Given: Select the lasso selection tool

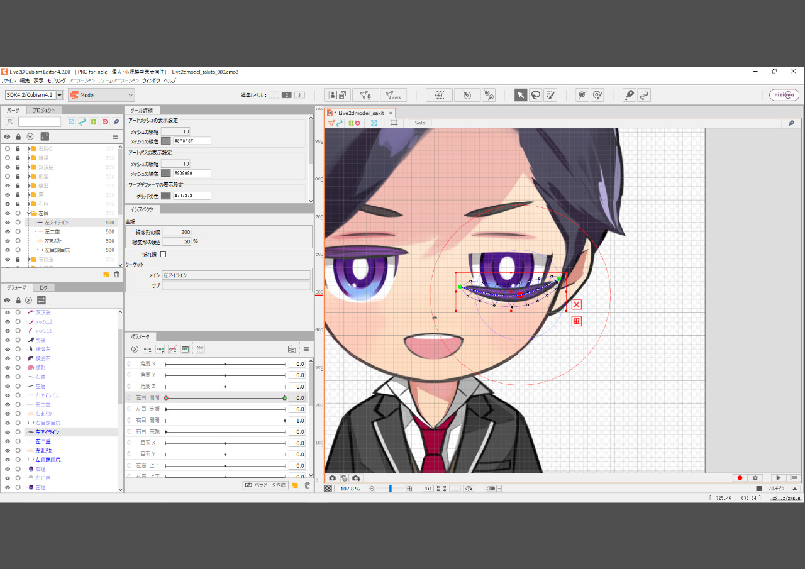Looking at the screenshot, I should tap(536, 95).
